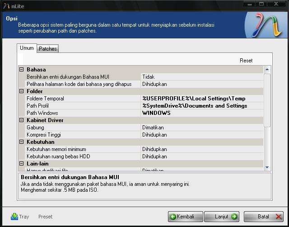
Task: Proceed with the Lanjut button
Action: [222, 217]
